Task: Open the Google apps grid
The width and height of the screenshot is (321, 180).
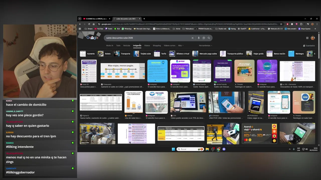Action: (x=307, y=38)
